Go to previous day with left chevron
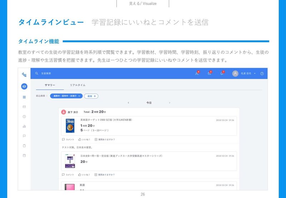 (128, 103)
